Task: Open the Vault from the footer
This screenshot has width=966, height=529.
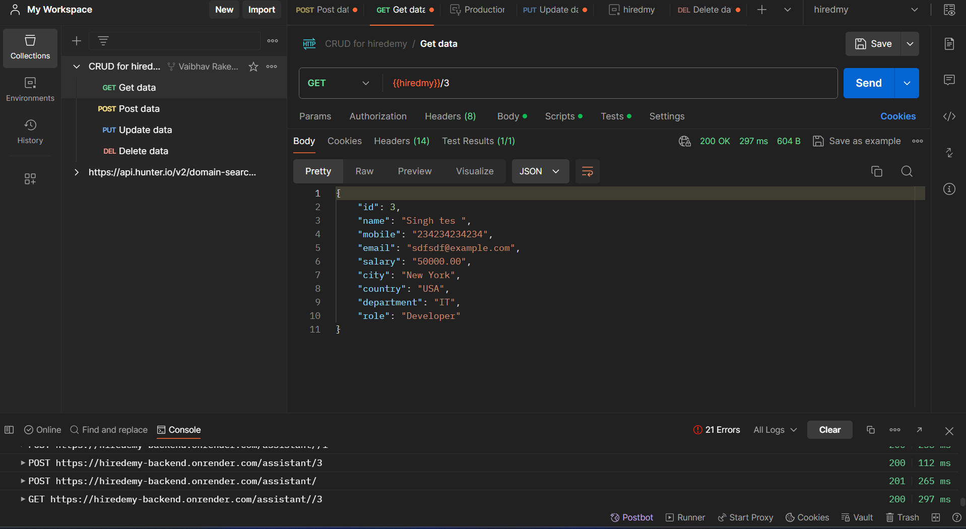Action: pyautogui.click(x=857, y=517)
